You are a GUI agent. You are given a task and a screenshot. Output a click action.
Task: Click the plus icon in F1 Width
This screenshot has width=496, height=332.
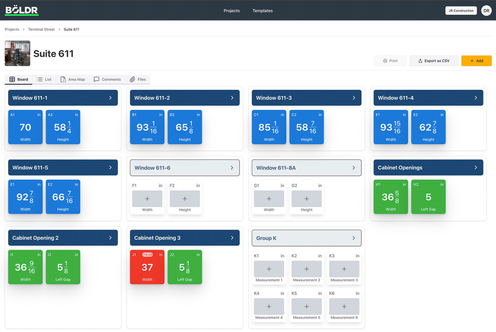147,199
